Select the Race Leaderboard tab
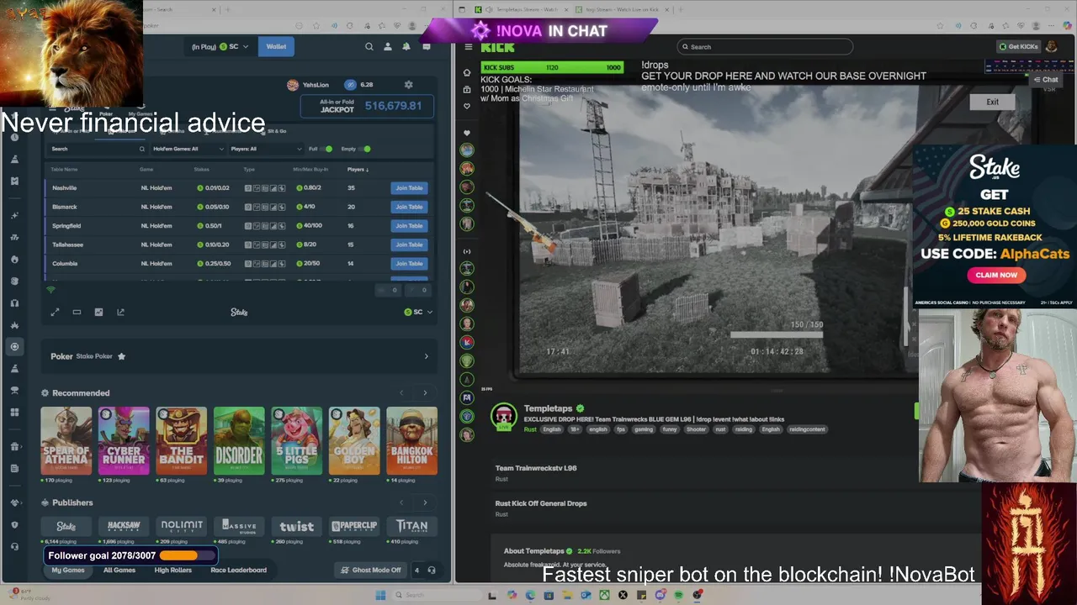 pyautogui.click(x=238, y=570)
